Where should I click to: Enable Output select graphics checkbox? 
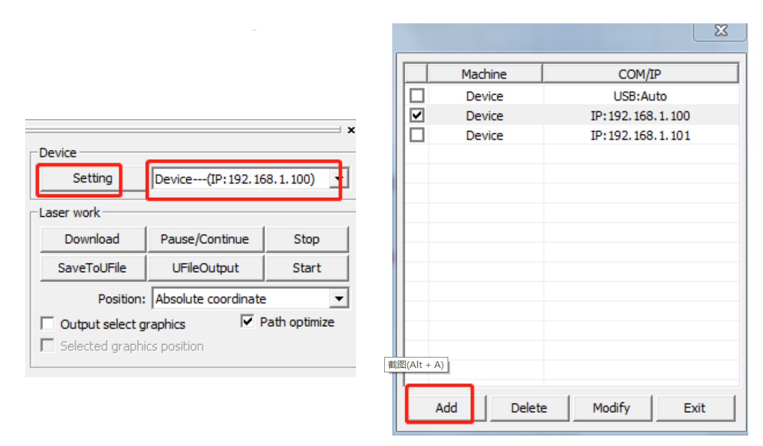tap(47, 324)
